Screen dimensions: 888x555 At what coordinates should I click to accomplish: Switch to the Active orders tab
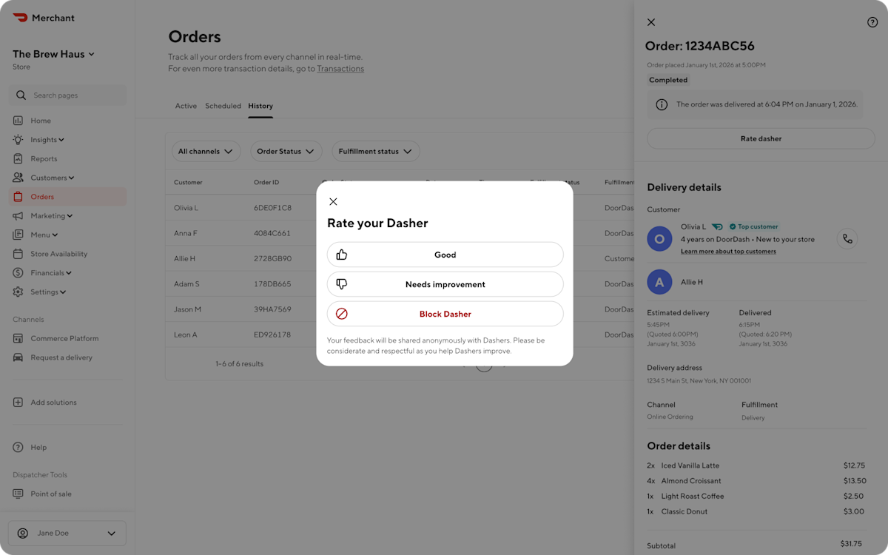(186, 106)
